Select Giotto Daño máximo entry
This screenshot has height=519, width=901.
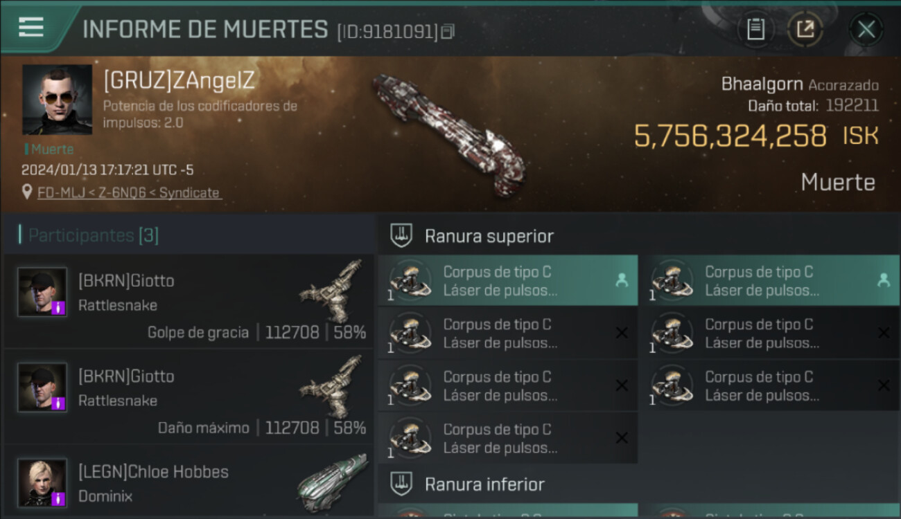point(189,397)
